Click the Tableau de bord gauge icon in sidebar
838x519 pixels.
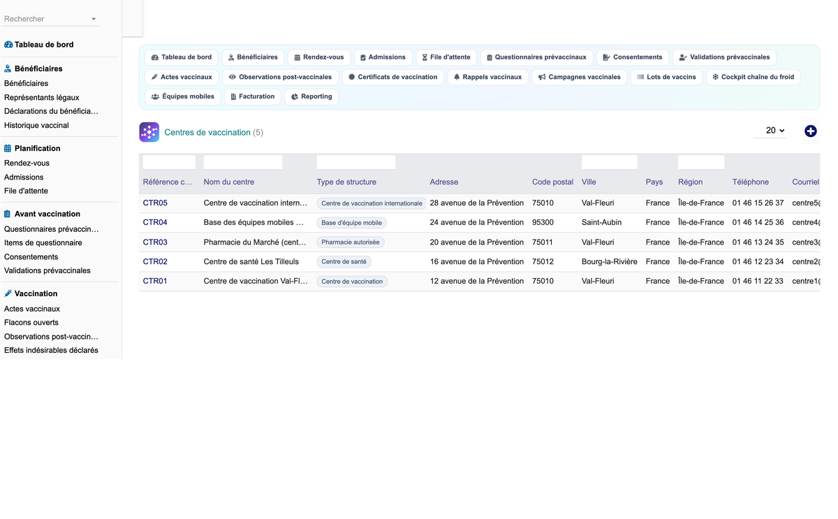coord(8,45)
